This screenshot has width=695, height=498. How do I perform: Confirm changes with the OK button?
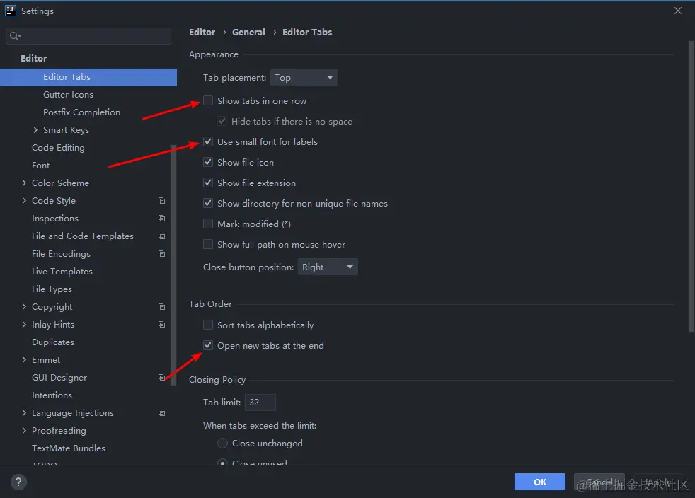(x=540, y=482)
